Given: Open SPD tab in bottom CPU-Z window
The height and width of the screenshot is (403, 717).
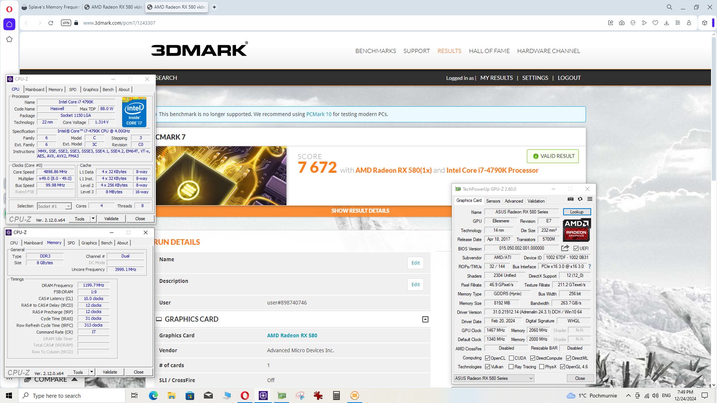Looking at the screenshot, I should tap(71, 243).
